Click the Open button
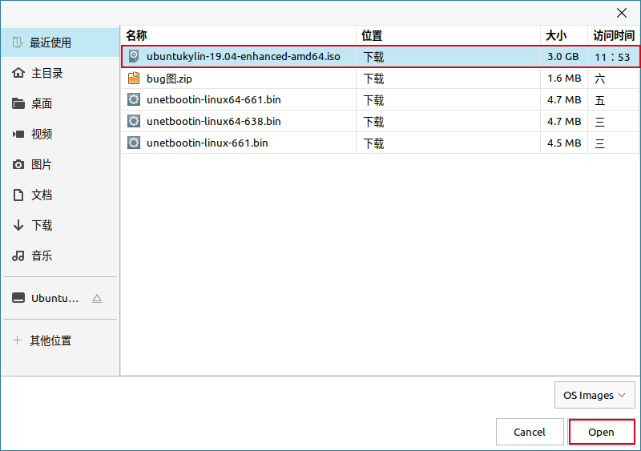This screenshot has height=451, width=641. tap(602, 432)
